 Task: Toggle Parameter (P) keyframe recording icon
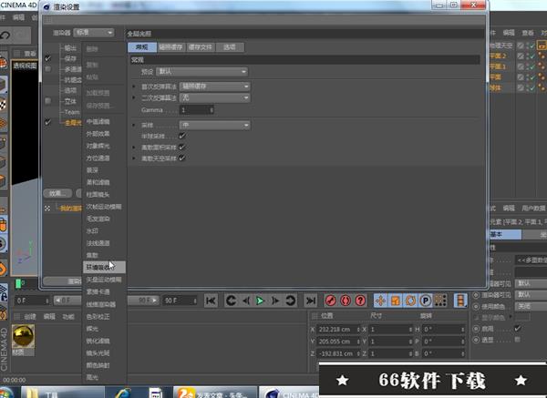(426, 301)
